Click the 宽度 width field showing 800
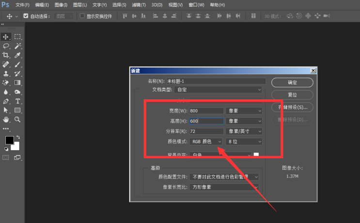Screen dimensions: 360x223 pyautogui.click(x=206, y=111)
